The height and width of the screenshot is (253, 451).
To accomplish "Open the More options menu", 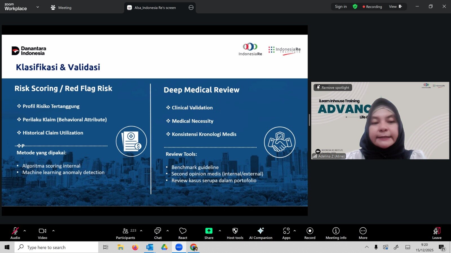I will [363, 233].
